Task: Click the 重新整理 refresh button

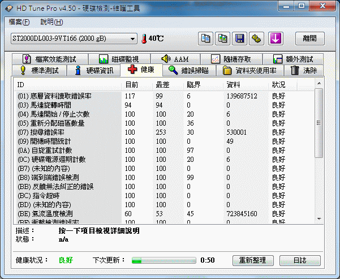Action: (x=253, y=260)
